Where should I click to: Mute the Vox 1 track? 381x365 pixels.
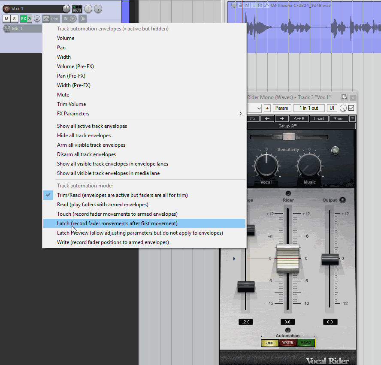6,19
